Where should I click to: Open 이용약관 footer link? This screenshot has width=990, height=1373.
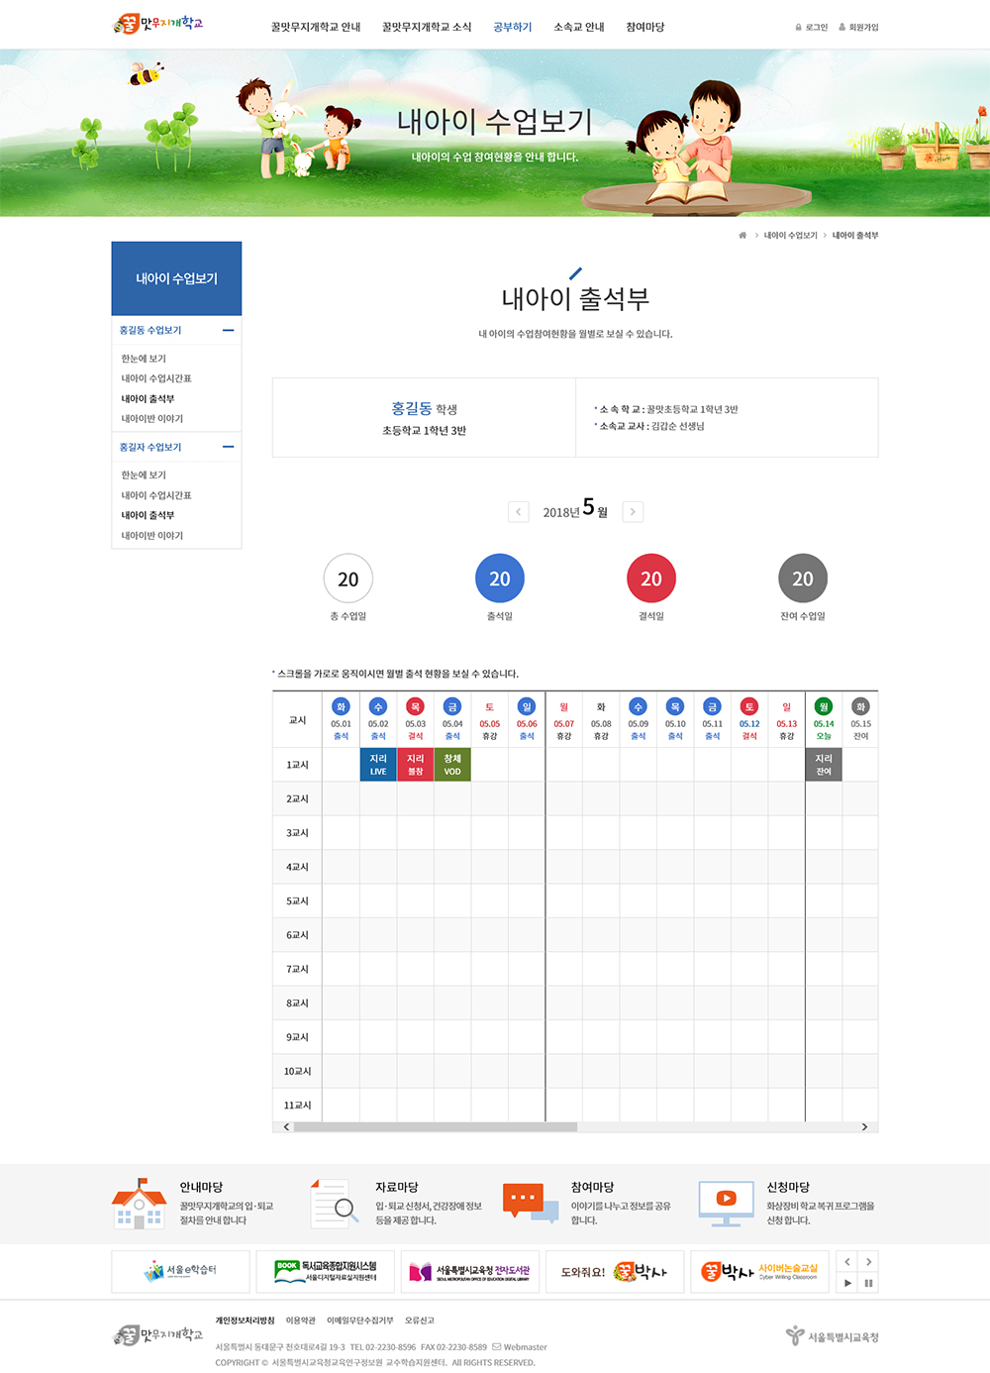pos(301,1320)
